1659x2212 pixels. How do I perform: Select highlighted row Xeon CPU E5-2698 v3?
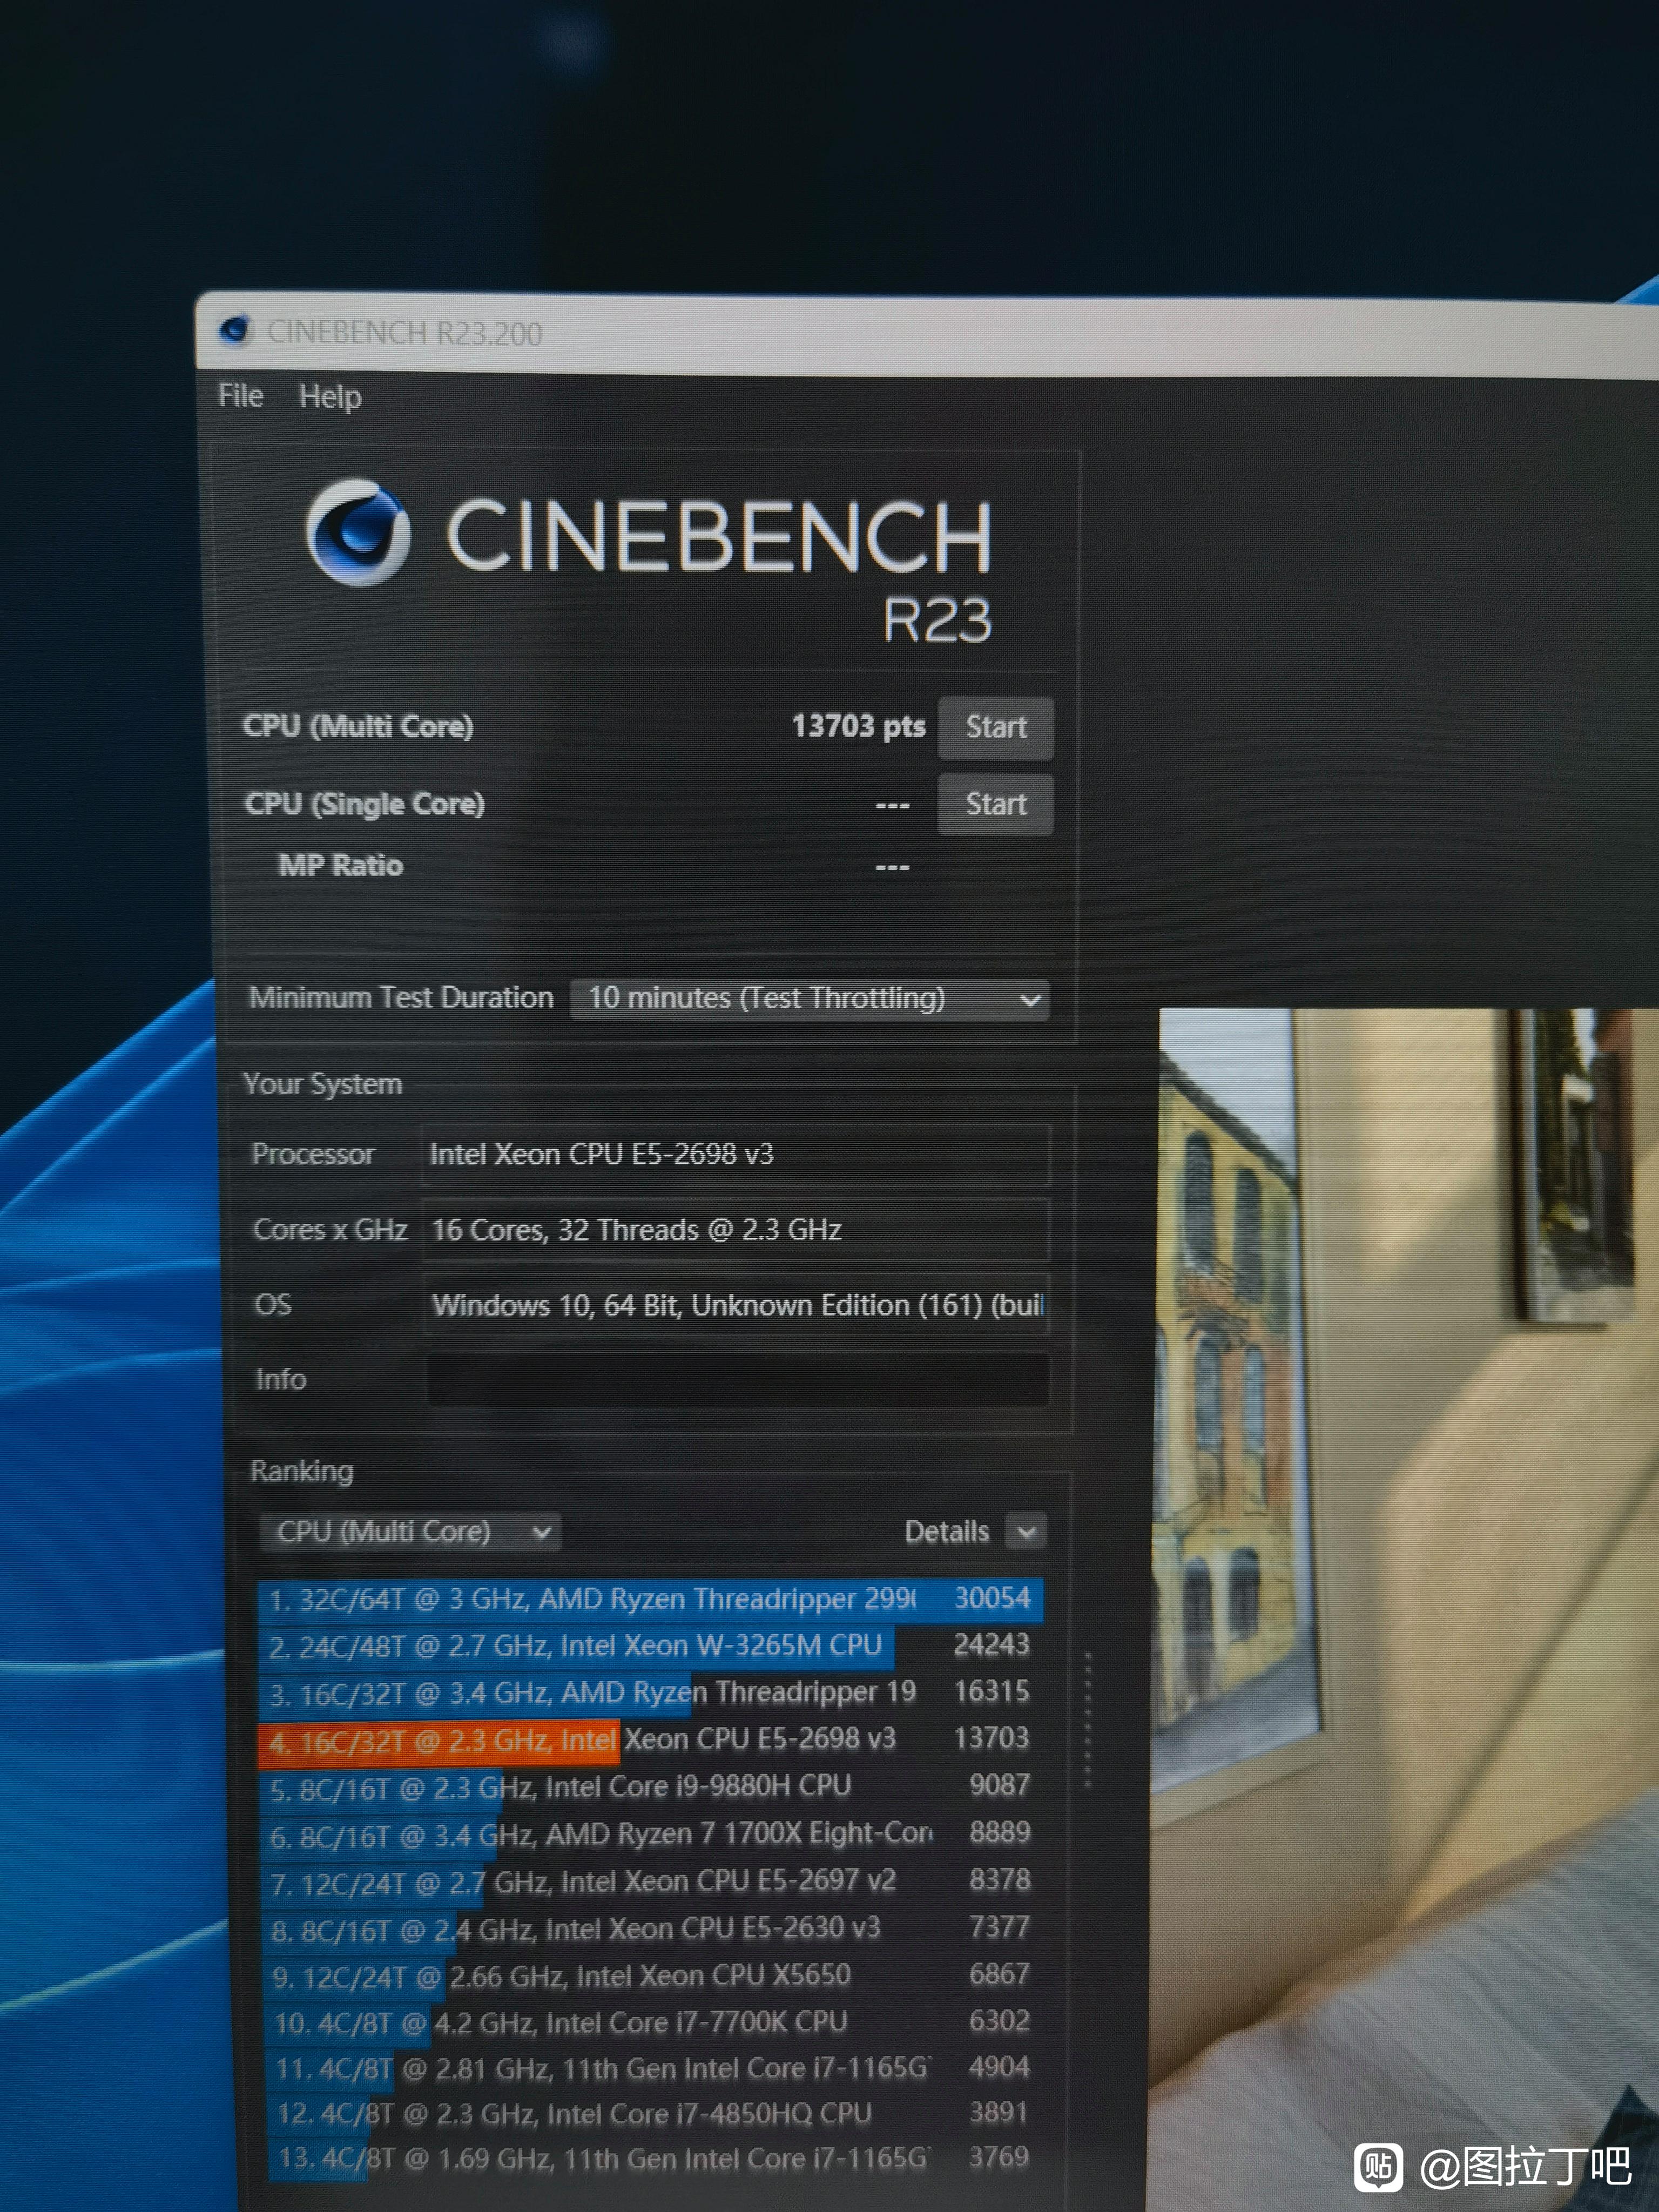pyautogui.click(x=650, y=1740)
